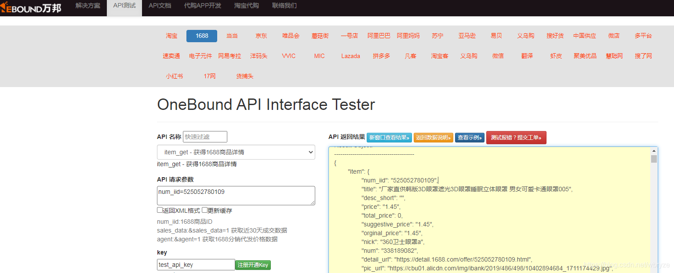Select the 多平台 option
Image resolution: width=674 pixels, height=273 pixels.
[643, 36]
